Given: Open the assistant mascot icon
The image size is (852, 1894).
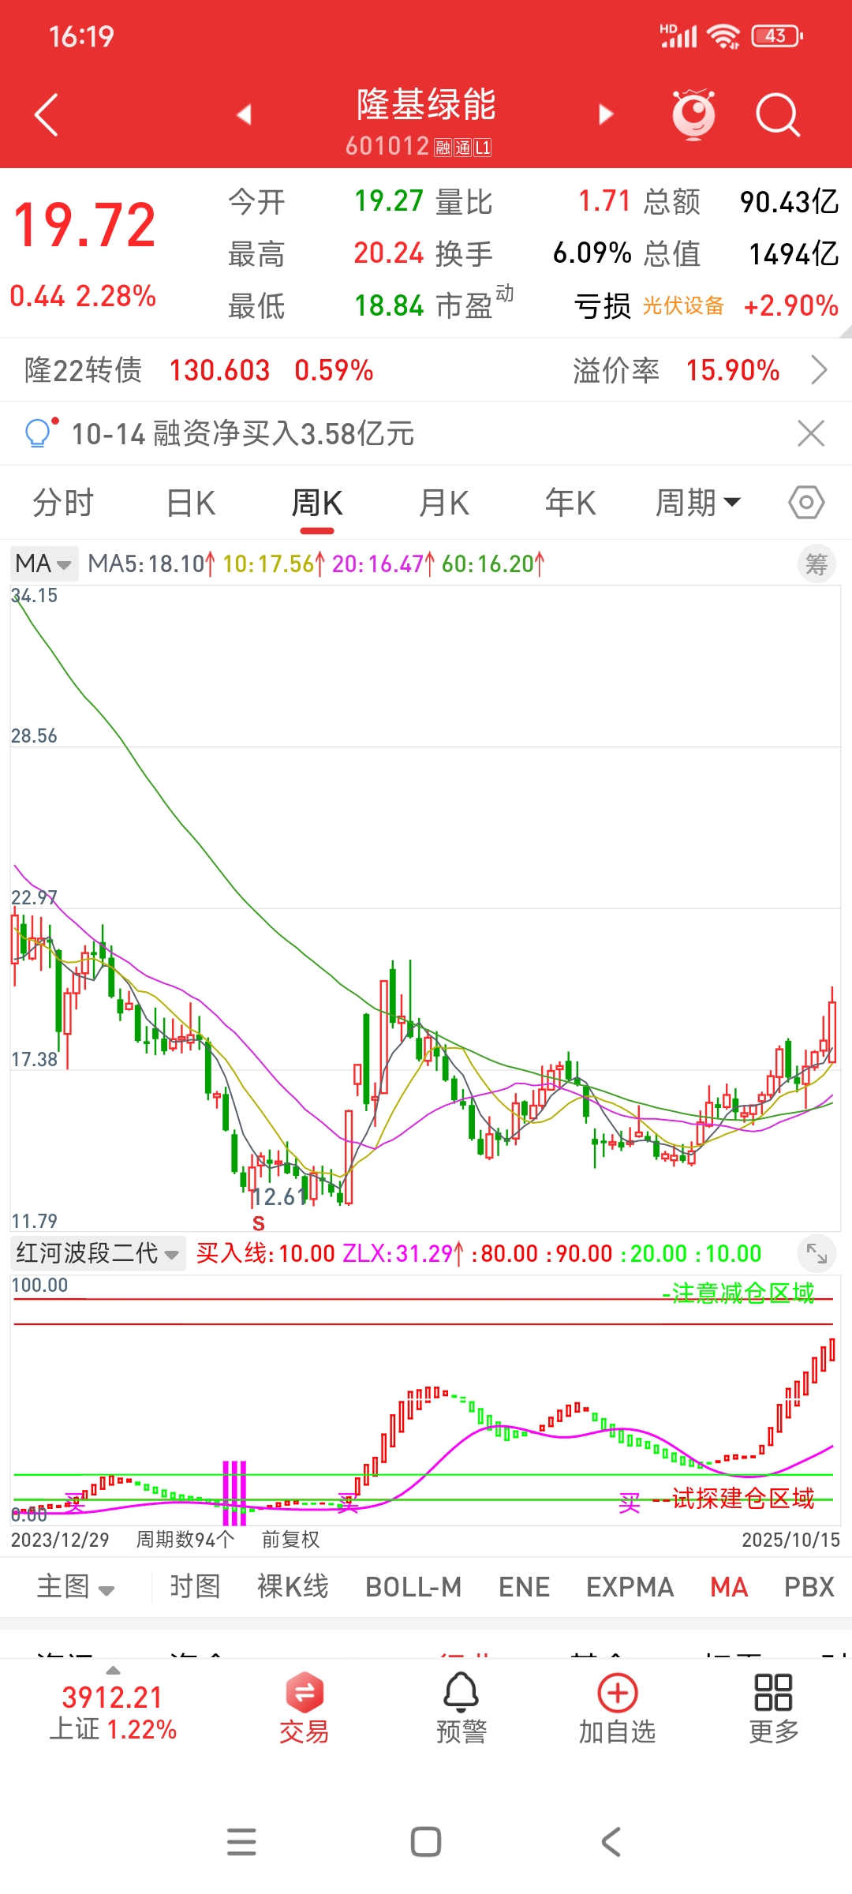Looking at the screenshot, I should tap(693, 114).
